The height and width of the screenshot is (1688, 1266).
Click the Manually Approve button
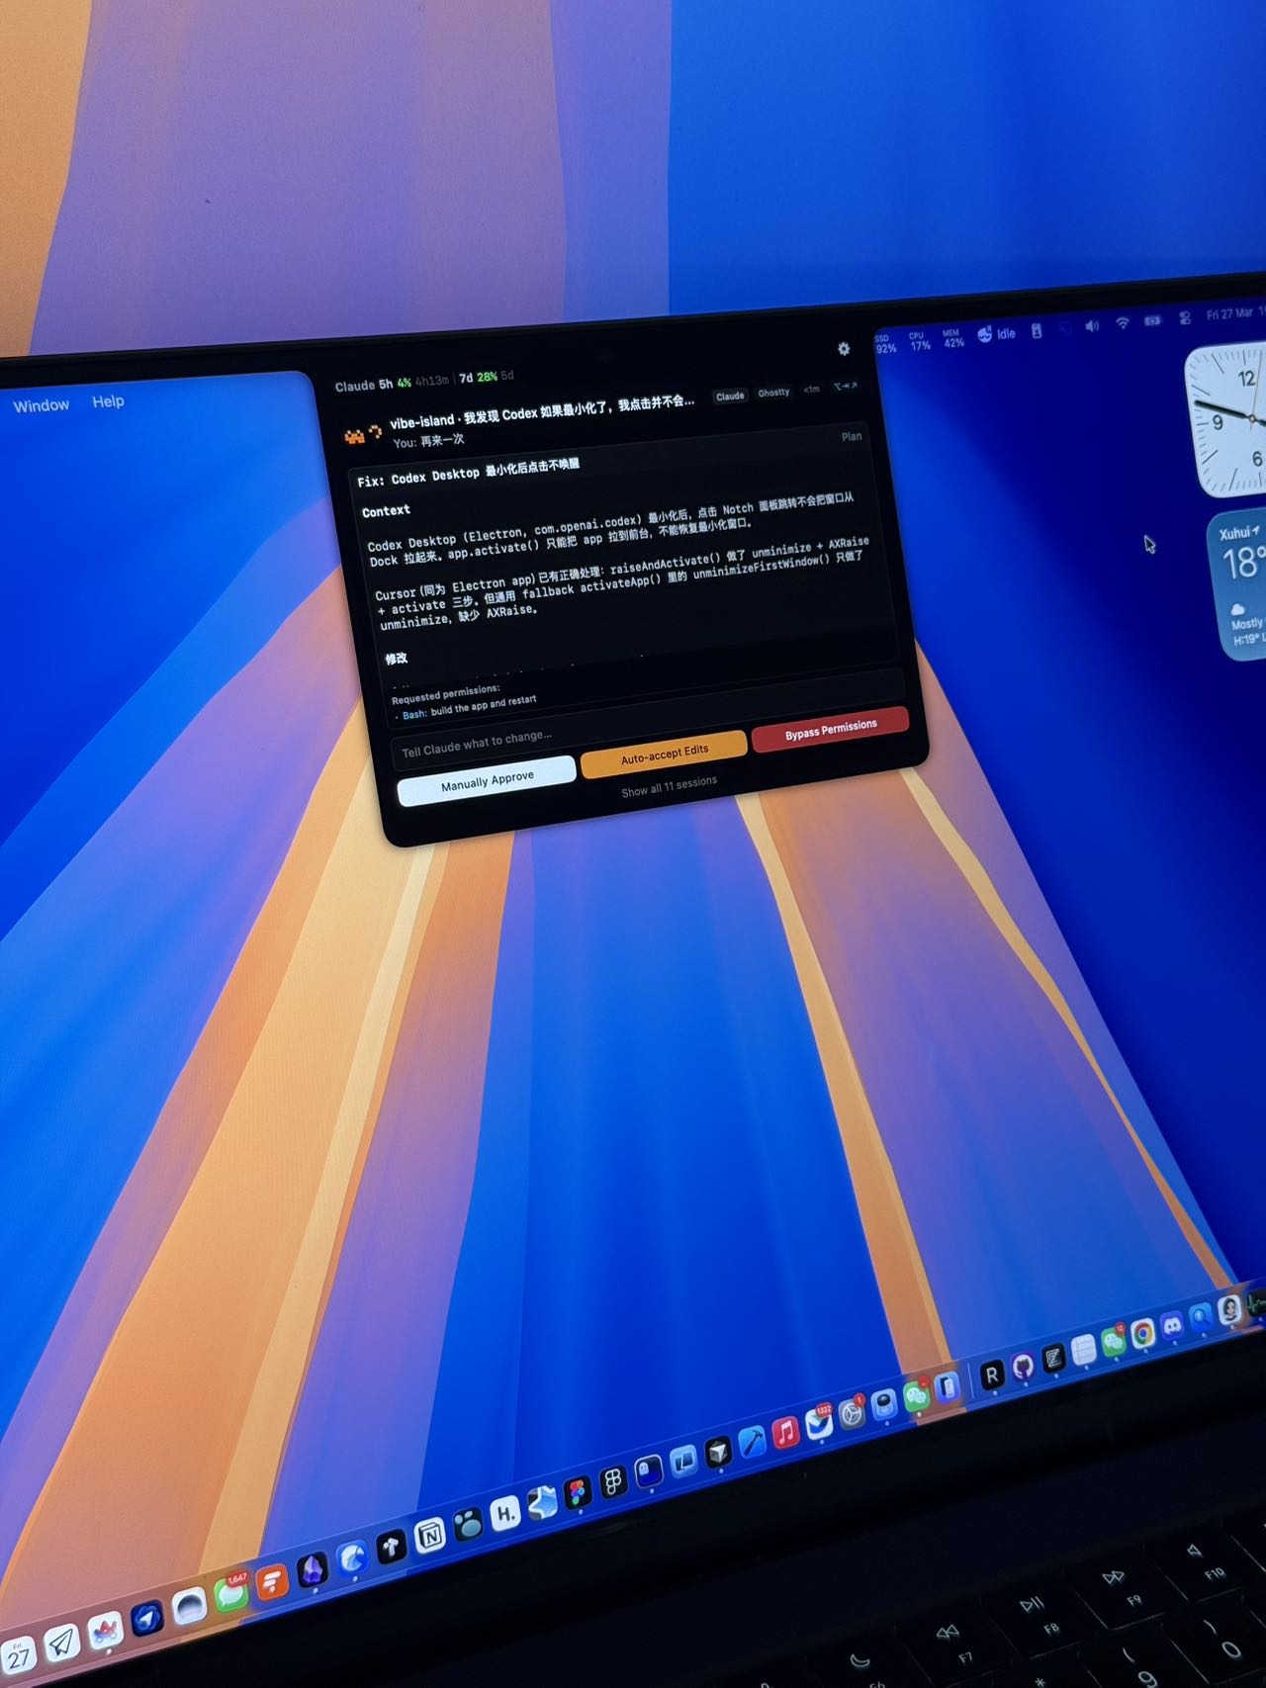(x=487, y=781)
